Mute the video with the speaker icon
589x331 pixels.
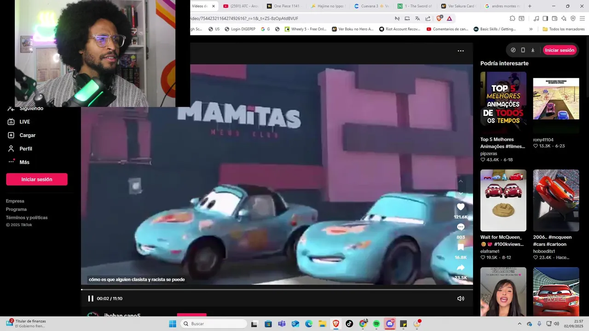coord(461,298)
